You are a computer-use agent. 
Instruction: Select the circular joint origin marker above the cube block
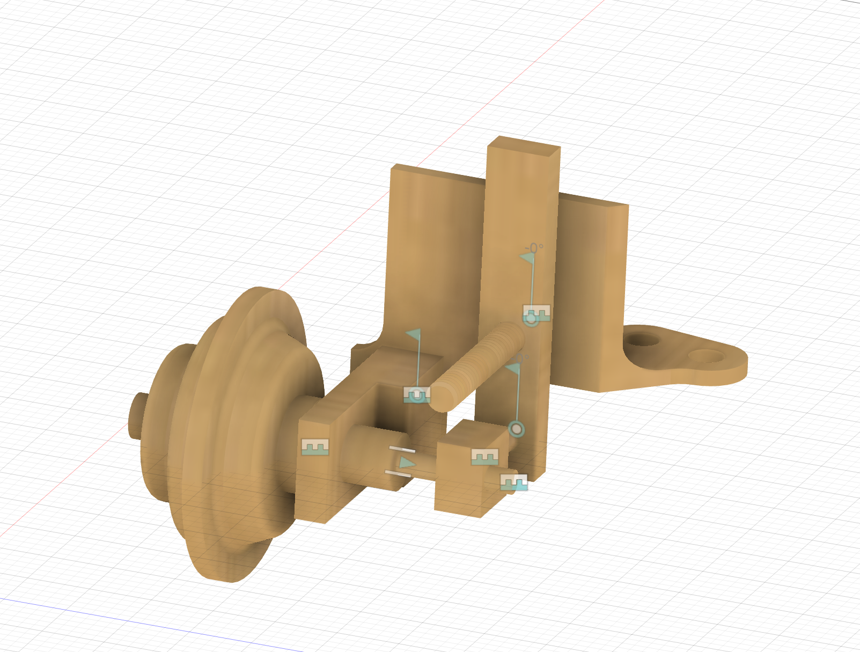coord(516,429)
